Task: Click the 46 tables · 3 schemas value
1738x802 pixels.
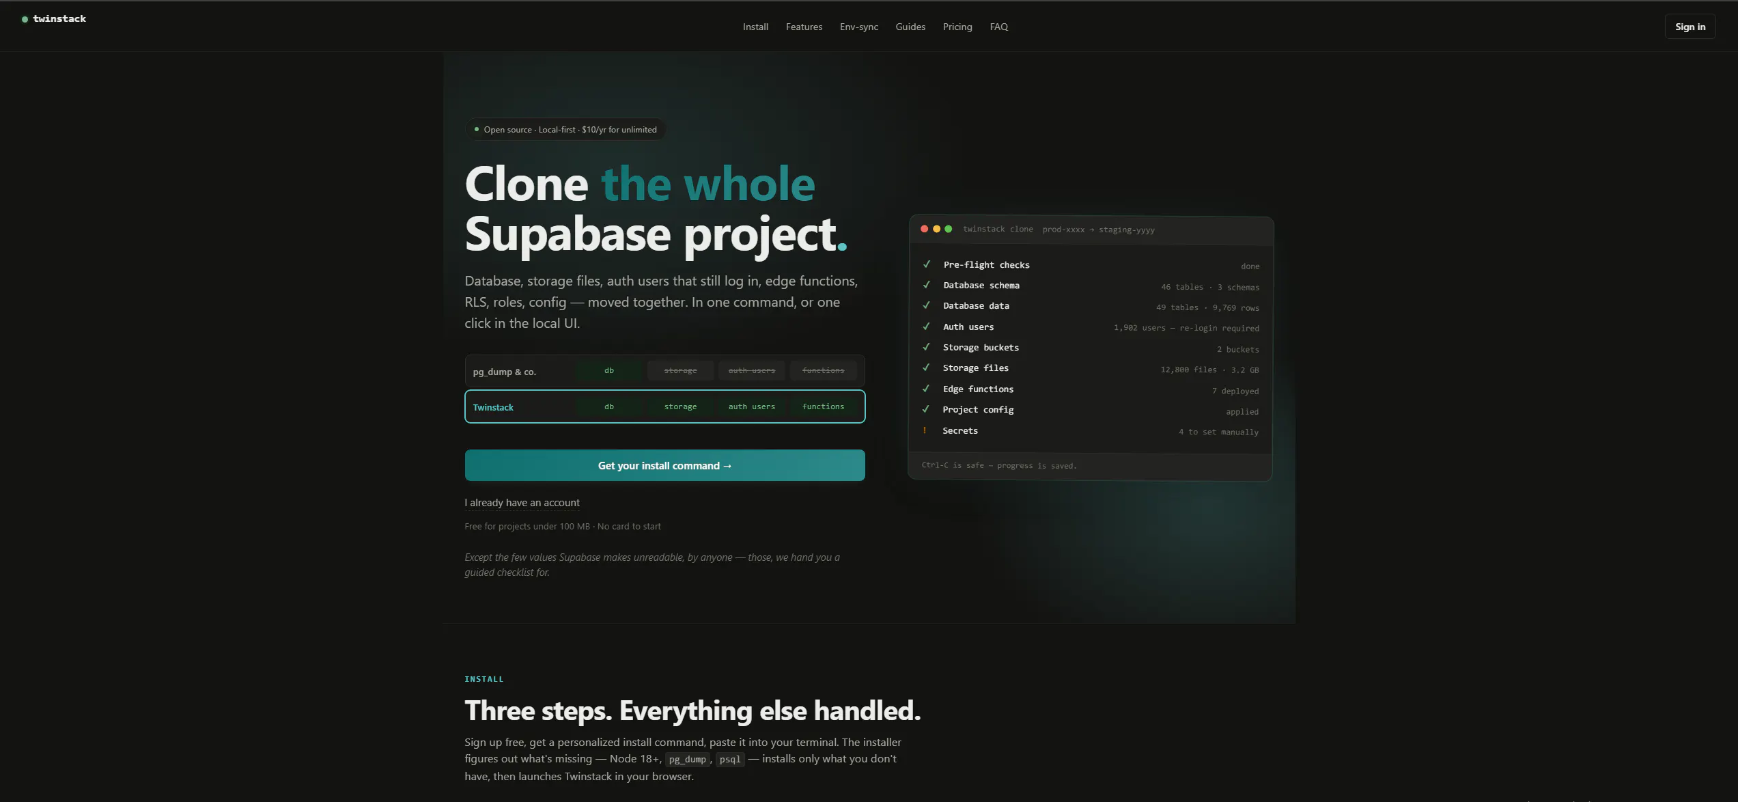Action: point(1210,287)
